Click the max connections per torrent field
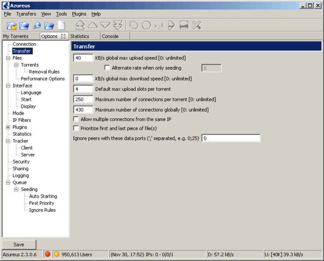The width and height of the screenshot is (324, 261). point(83,100)
